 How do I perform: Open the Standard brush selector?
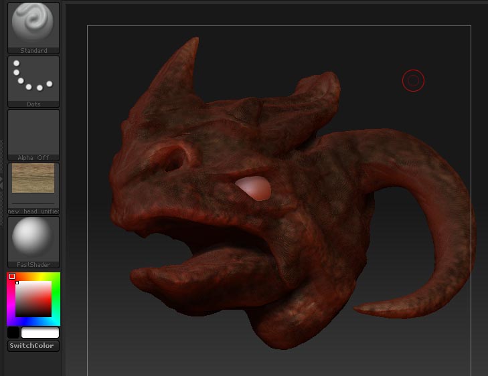(33, 28)
